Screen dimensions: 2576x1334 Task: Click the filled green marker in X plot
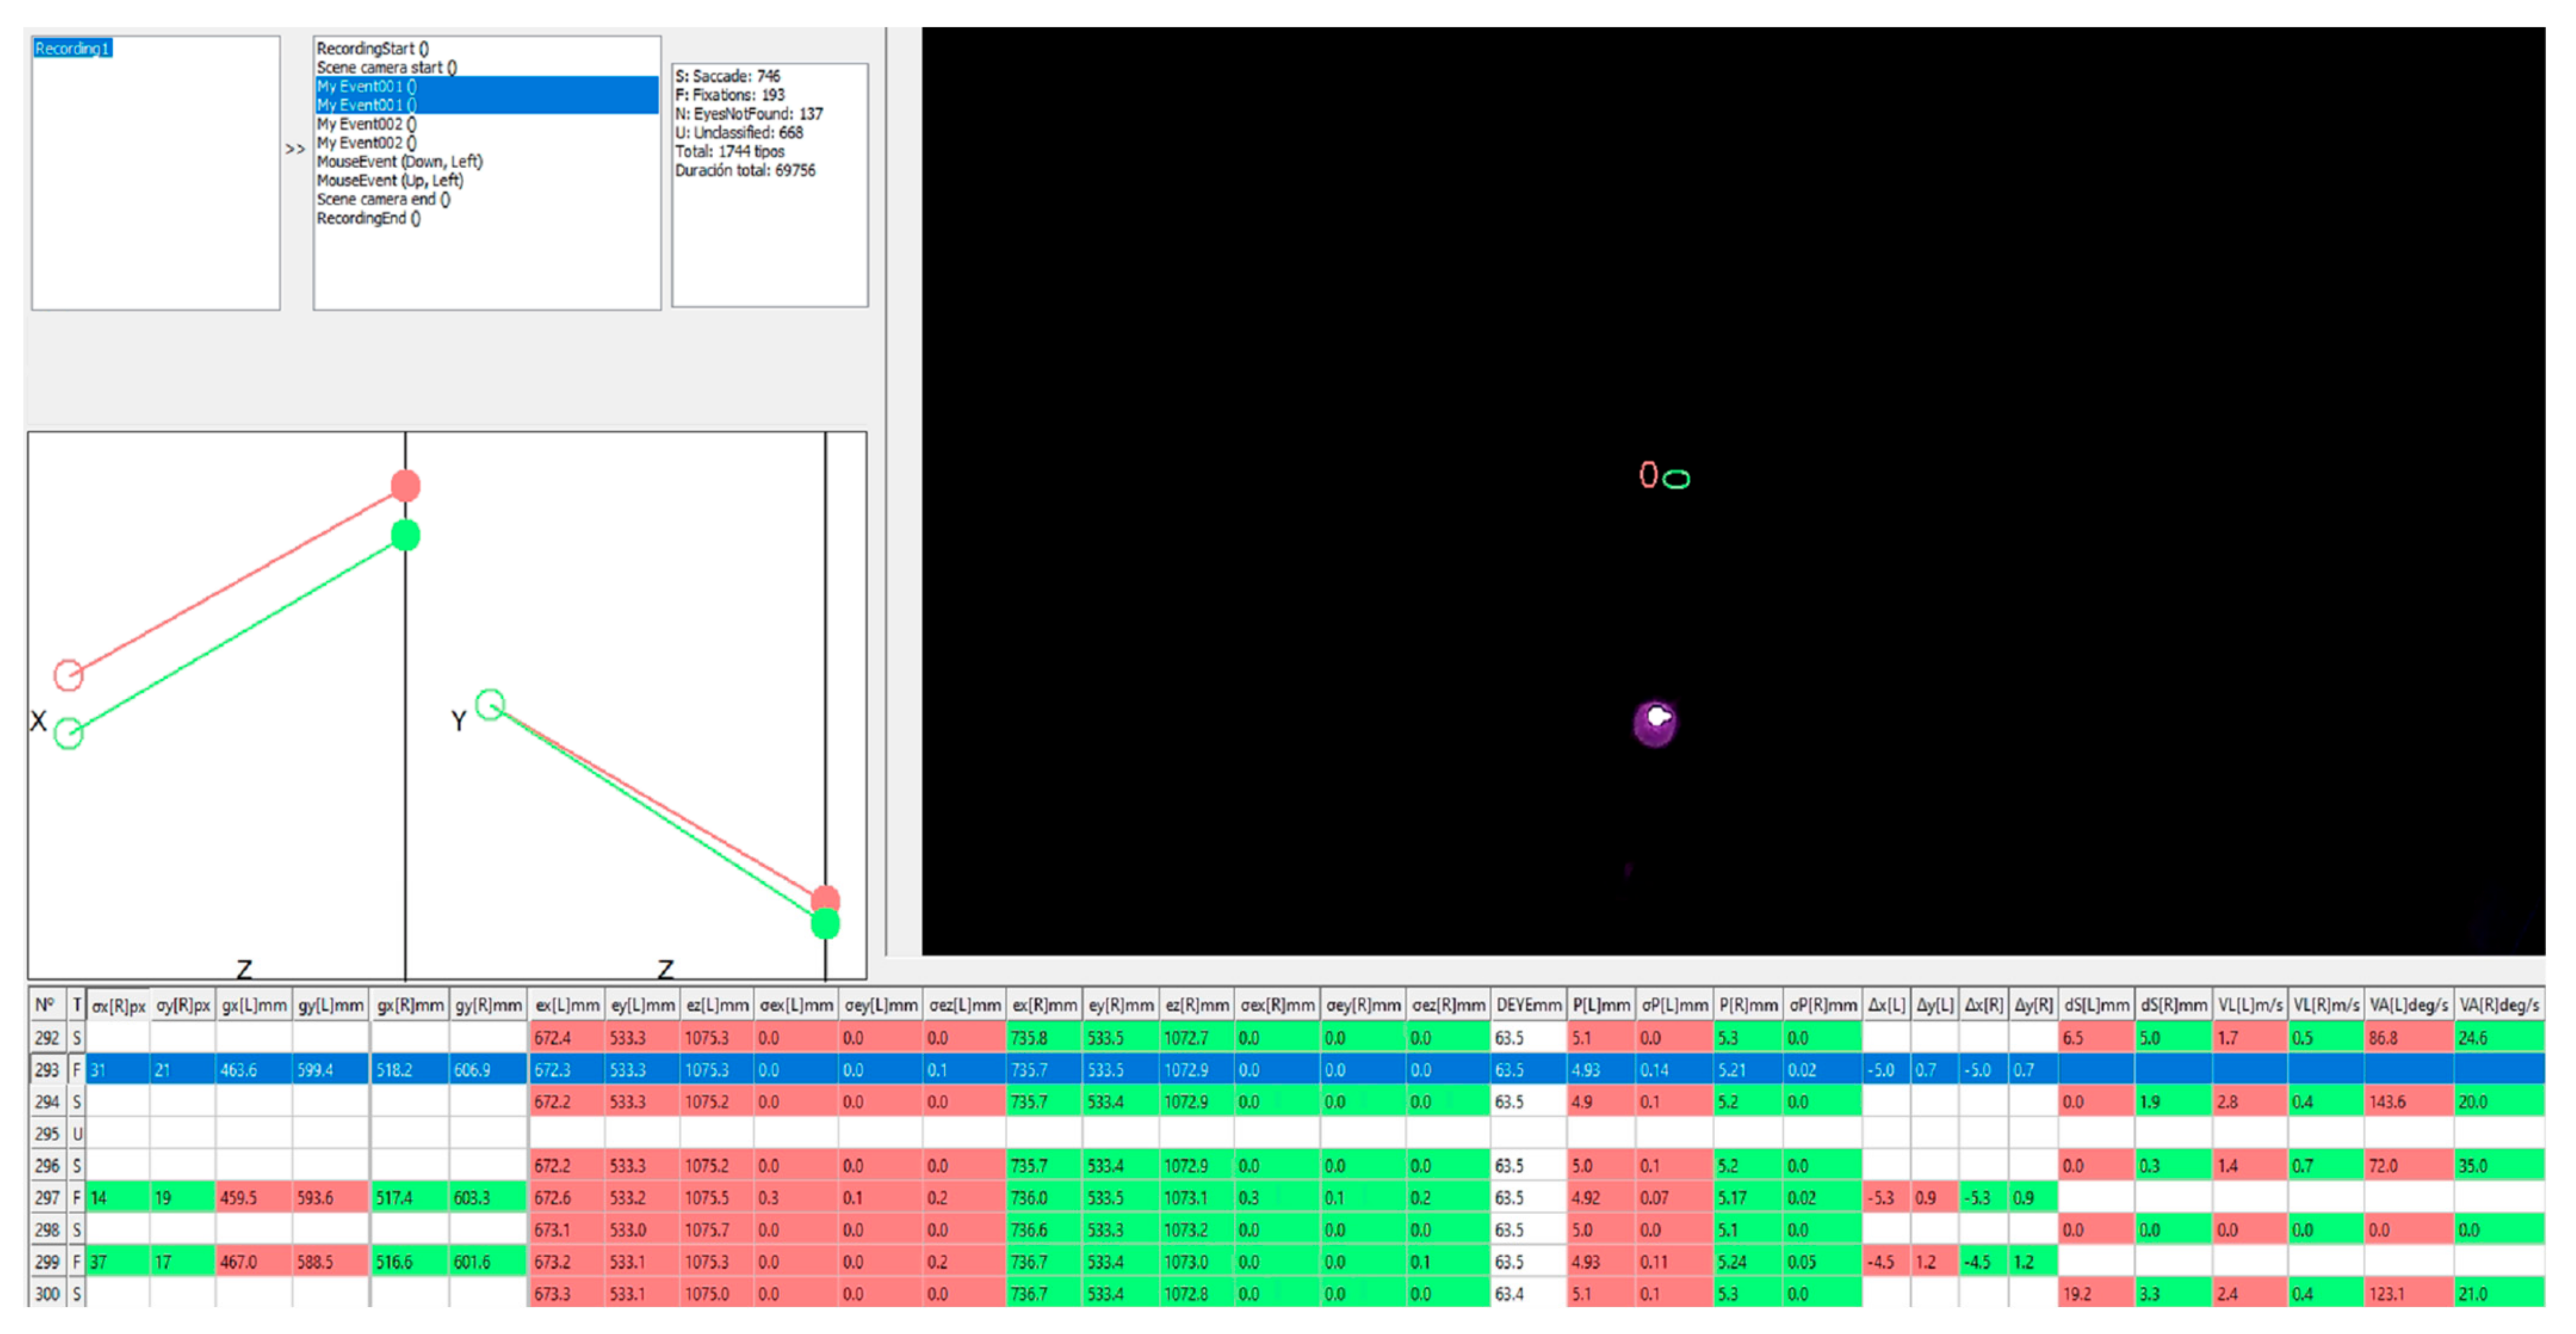coord(405,536)
